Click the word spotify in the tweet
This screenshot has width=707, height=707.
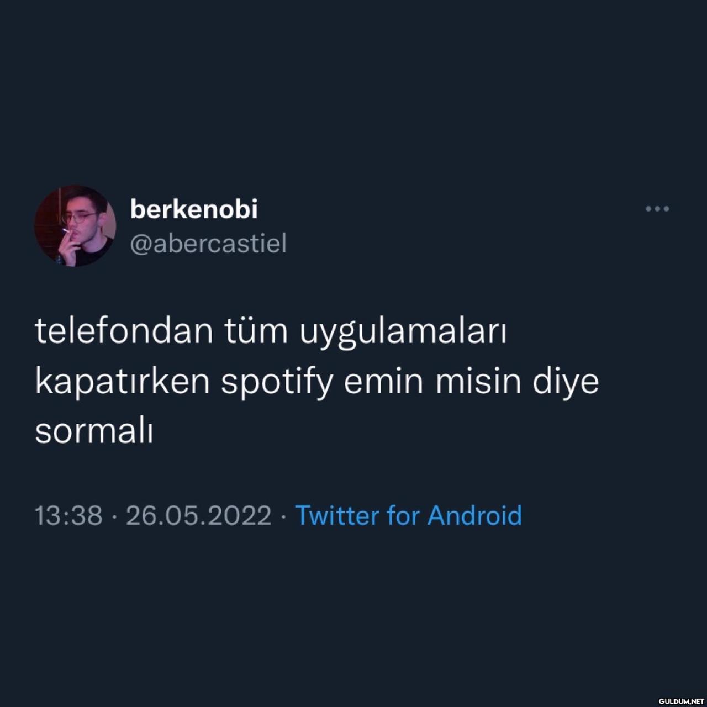click(277, 382)
